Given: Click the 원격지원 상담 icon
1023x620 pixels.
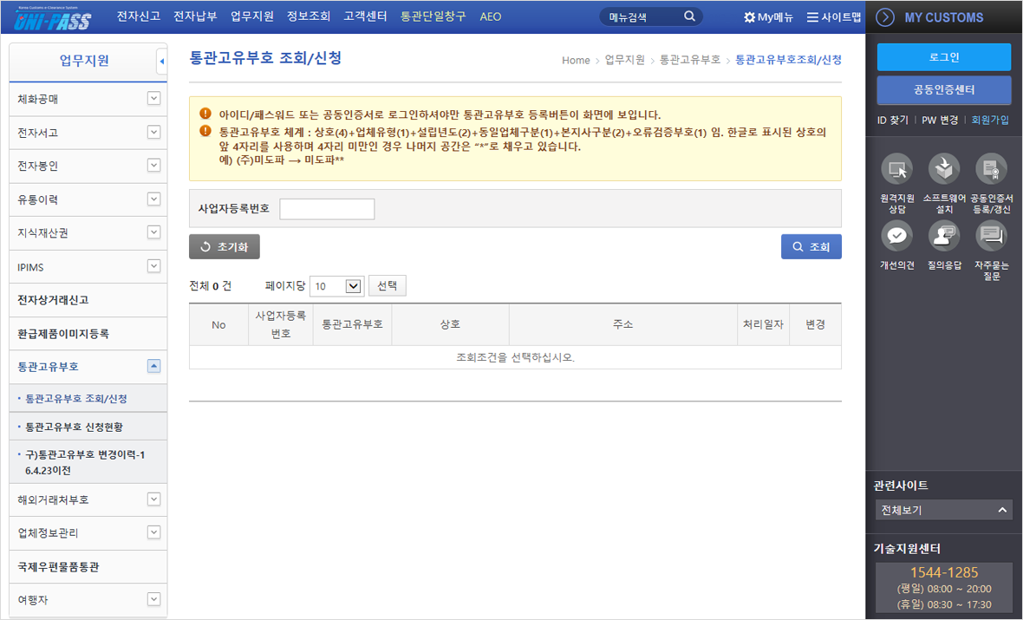Looking at the screenshot, I should [896, 169].
